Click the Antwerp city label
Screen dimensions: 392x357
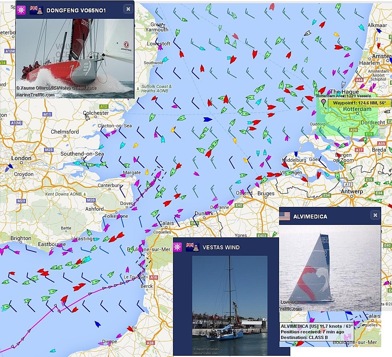click(x=352, y=191)
